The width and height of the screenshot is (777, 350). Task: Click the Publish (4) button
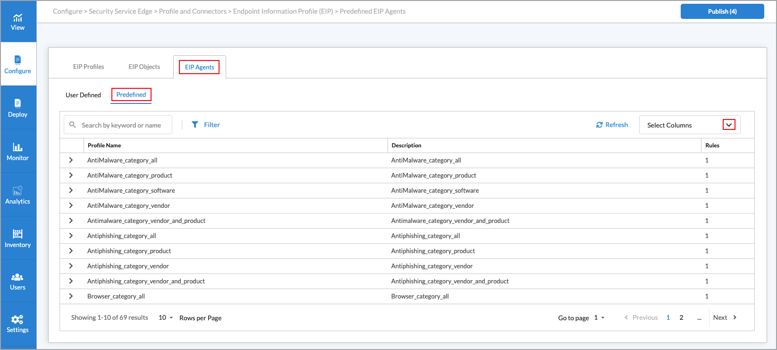coord(722,11)
